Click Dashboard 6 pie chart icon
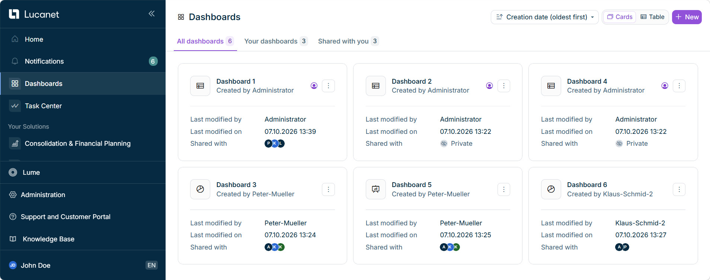This screenshot has width=710, height=280. point(551,189)
